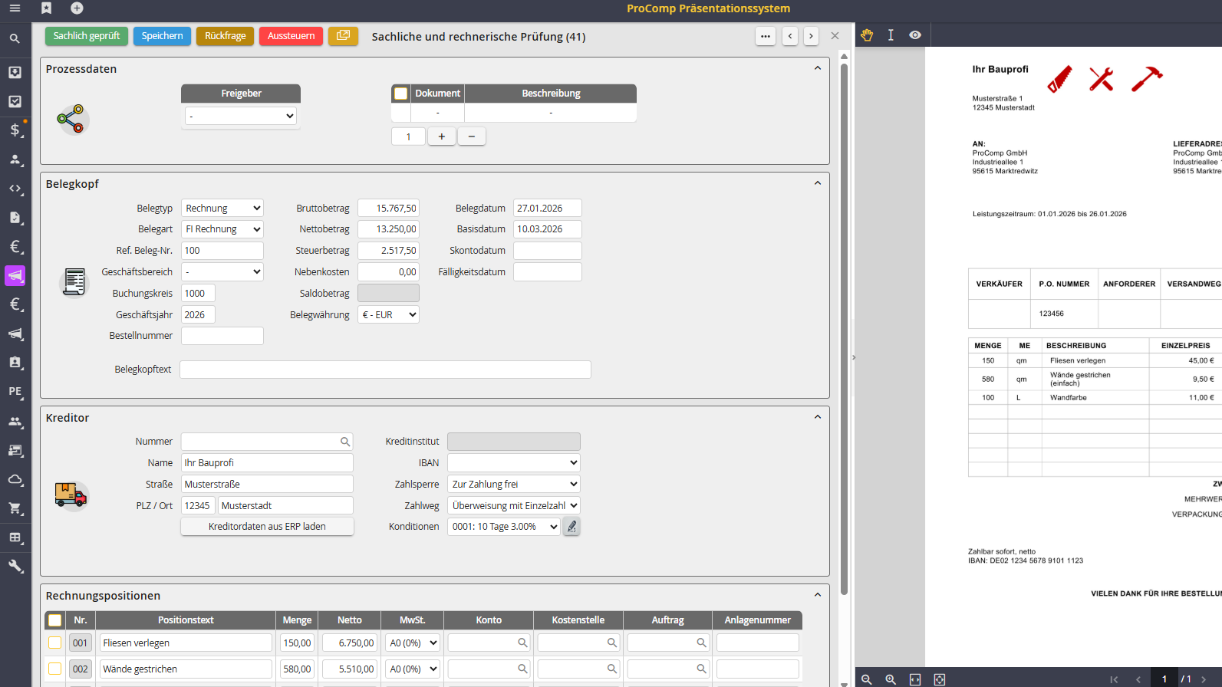Open the Belegtyp dropdown
The width and height of the screenshot is (1222, 687).
(x=222, y=209)
